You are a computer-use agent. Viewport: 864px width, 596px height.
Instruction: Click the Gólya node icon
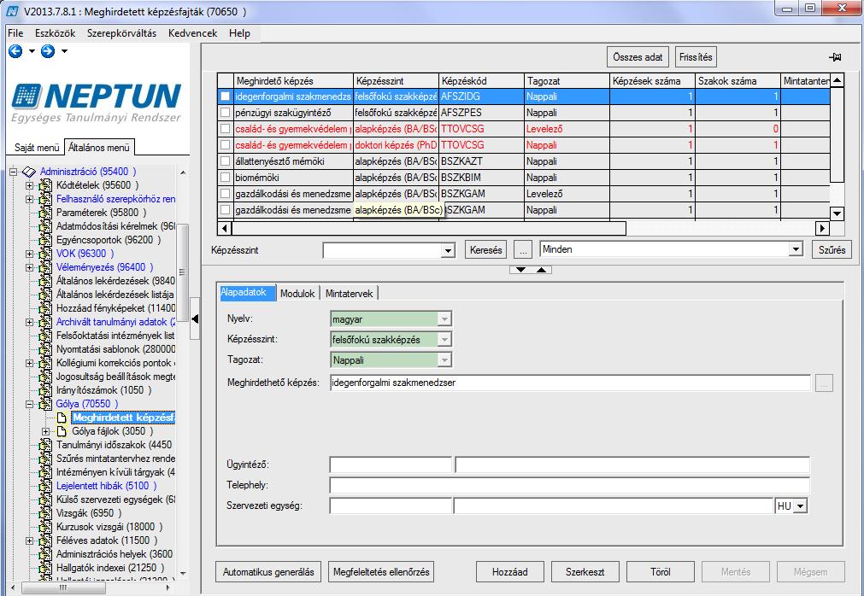click(46, 404)
